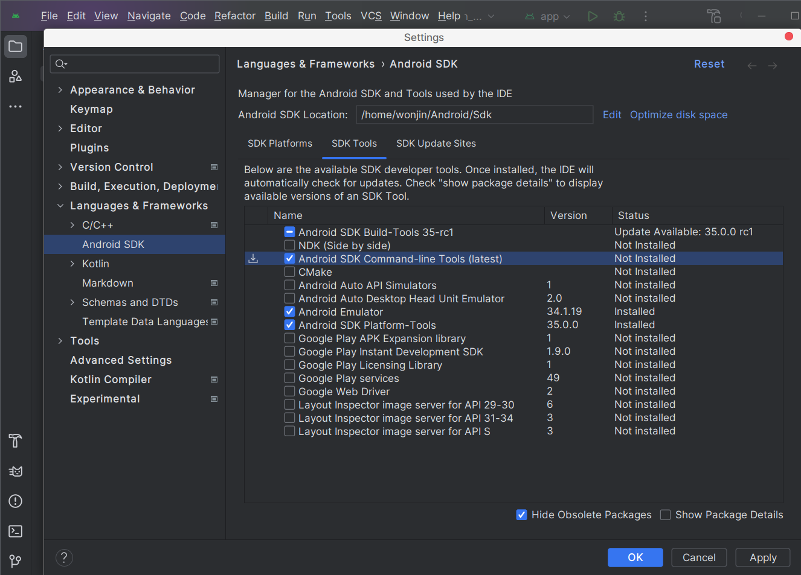The height and width of the screenshot is (575, 801).
Task: Open the toolbar more actions kebab icon
Action: (646, 16)
